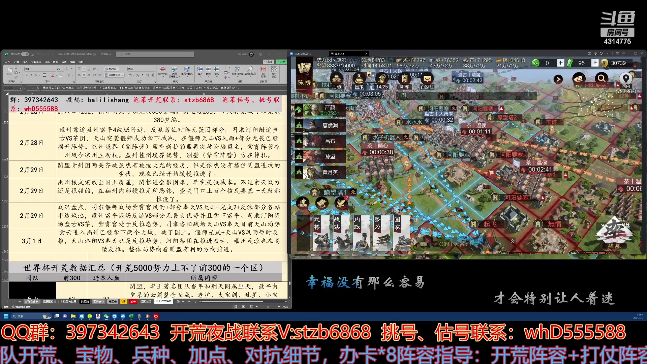Open the 百家社 icon in game
Screen dimensions: 647x364
427,81
